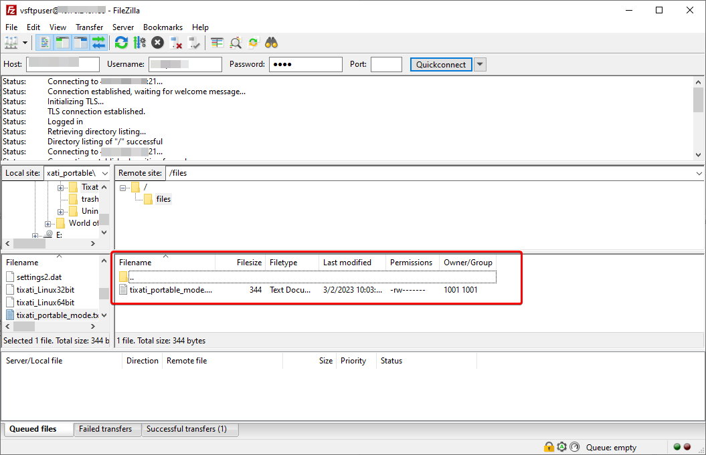This screenshot has height=455, width=706.
Task: Select the trash folder in local tree
Action: coord(90,198)
